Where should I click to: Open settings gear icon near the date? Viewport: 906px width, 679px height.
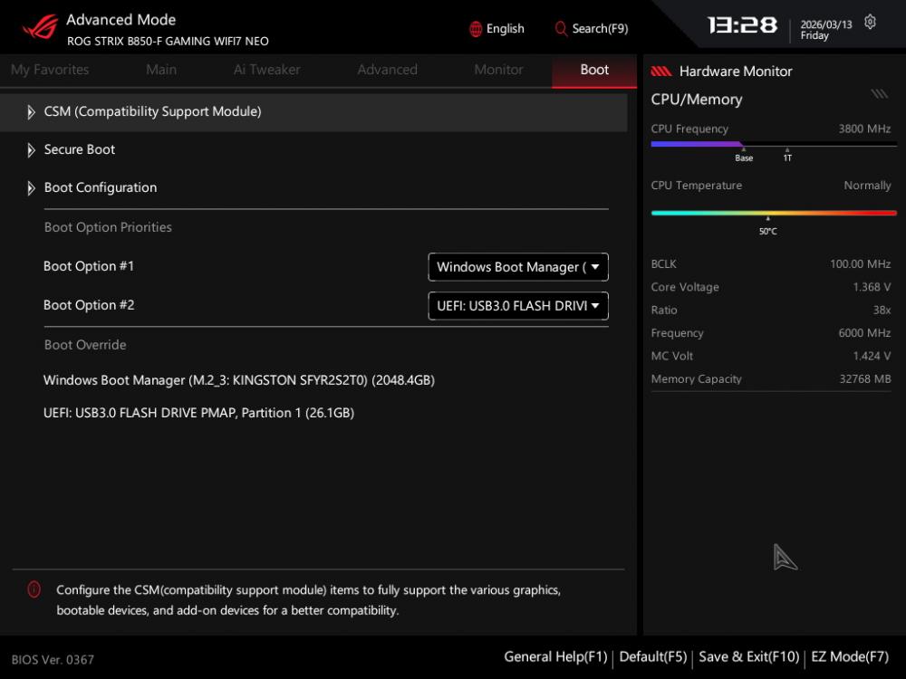point(871,23)
